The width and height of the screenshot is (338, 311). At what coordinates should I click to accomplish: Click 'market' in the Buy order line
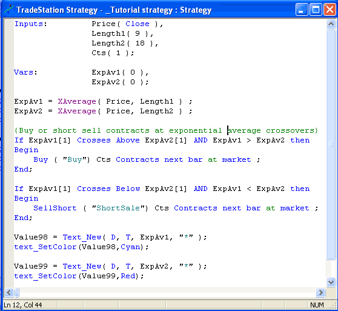point(237,159)
